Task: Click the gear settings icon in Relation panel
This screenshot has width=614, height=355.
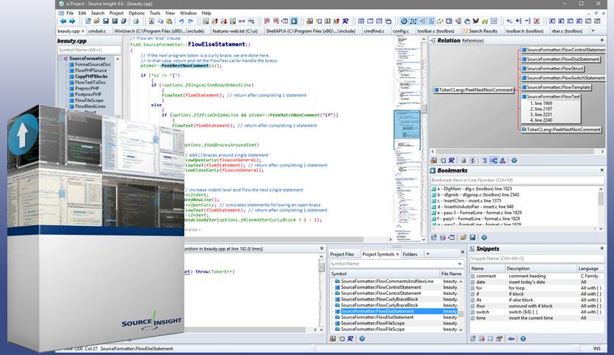Action: pos(514,160)
